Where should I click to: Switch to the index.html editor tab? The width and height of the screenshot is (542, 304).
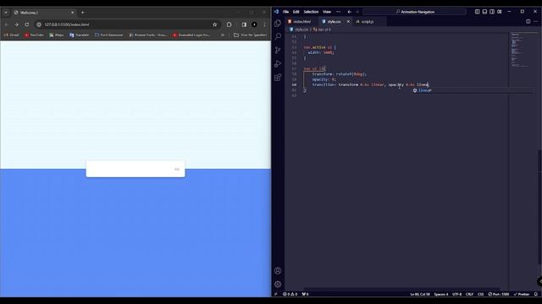click(x=301, y=22)
